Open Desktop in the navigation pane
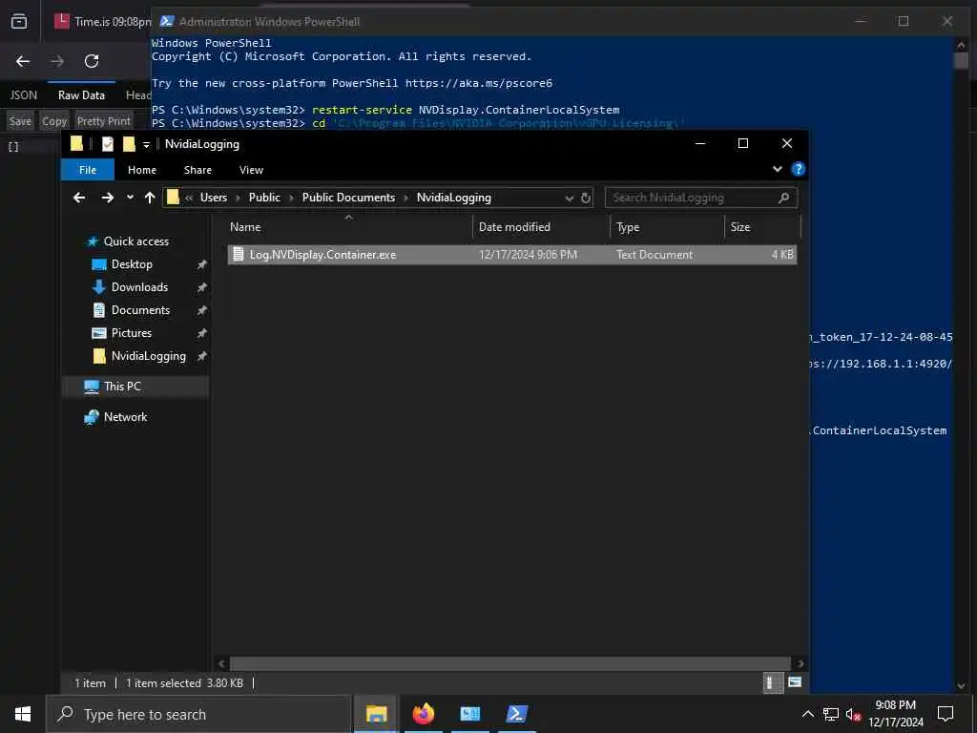The image size is (977, 733). [x=132, y=264]
